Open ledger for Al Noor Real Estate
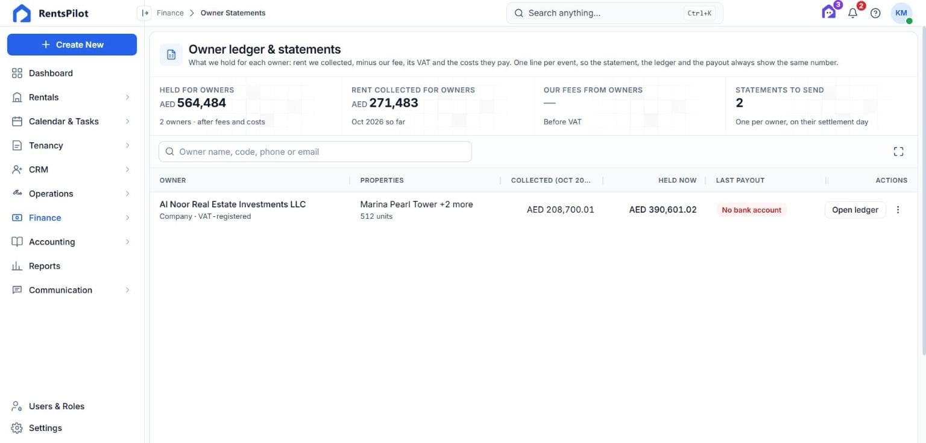Screen dimensions: 926x443 (x=855, y=210)
